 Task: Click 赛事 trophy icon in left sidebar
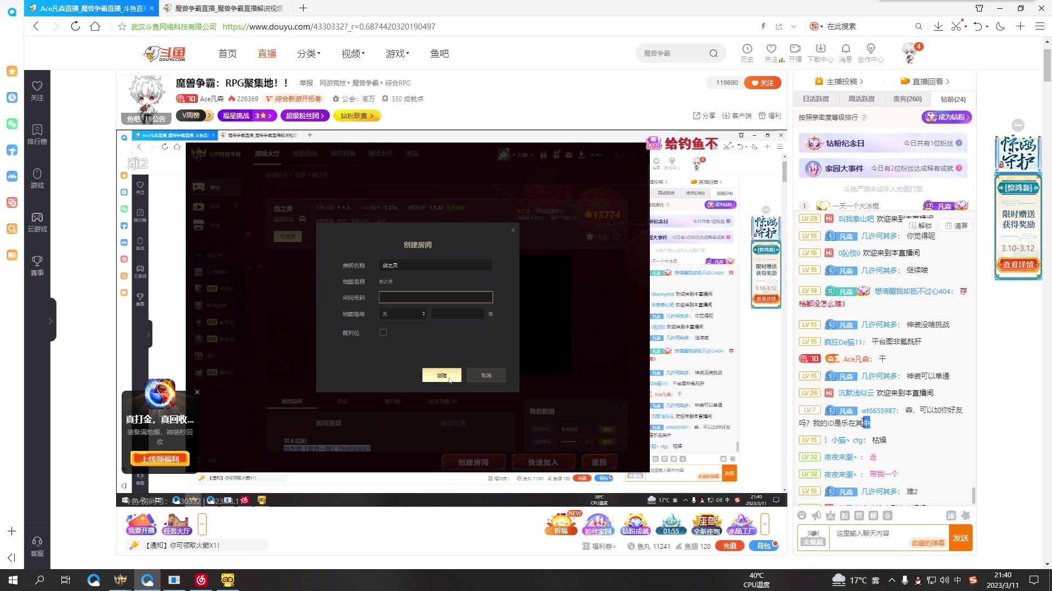(x=37, y=265)
